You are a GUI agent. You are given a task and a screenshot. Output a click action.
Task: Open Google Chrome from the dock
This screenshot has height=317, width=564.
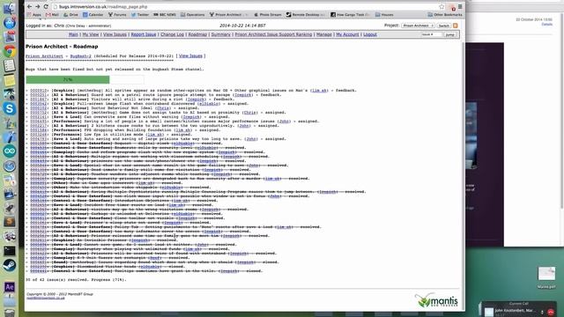pos(10,51)
